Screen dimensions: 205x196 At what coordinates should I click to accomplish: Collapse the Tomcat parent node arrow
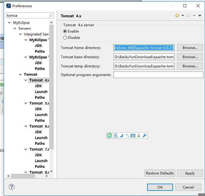pyautogui.click(x=20, y=75)
